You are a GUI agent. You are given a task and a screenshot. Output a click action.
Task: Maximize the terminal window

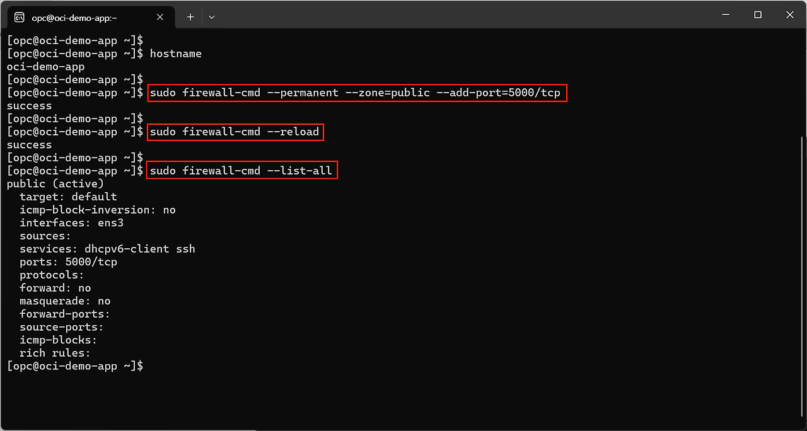tap(758, 15)
